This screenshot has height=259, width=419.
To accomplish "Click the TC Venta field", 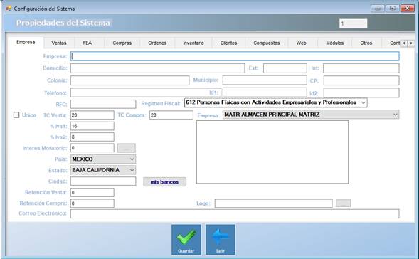I will point(92,115).
